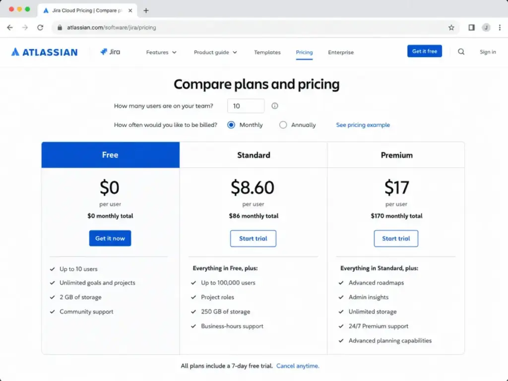Open the Jira product logo link

(x=110, y=52)
